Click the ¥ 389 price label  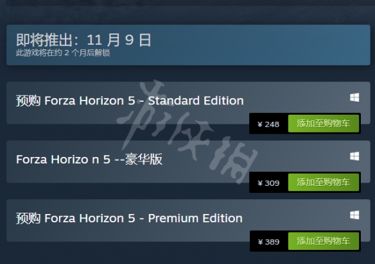(x=268, y=242)
